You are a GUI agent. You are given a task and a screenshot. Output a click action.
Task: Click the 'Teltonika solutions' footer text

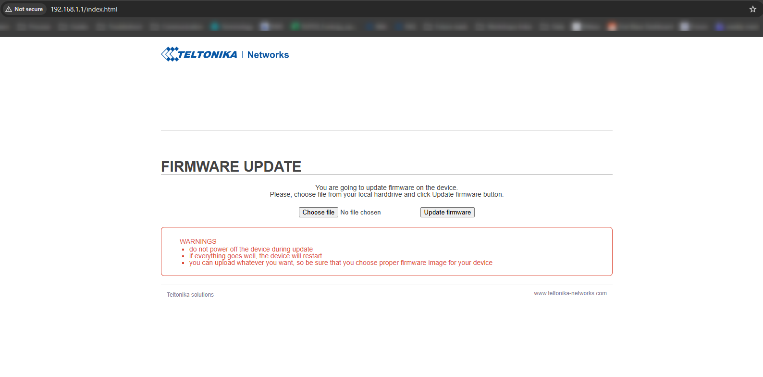pyautogui.click(x=190, y=295)
